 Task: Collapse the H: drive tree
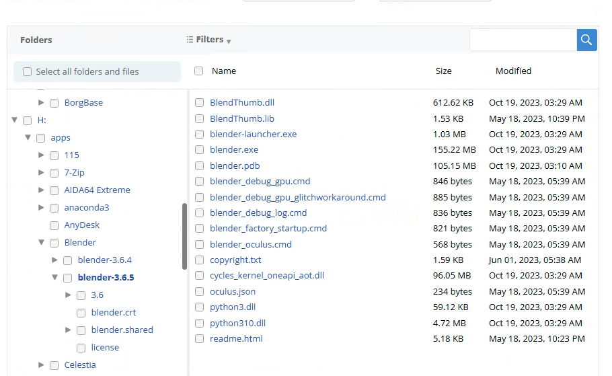coord(14,120)
